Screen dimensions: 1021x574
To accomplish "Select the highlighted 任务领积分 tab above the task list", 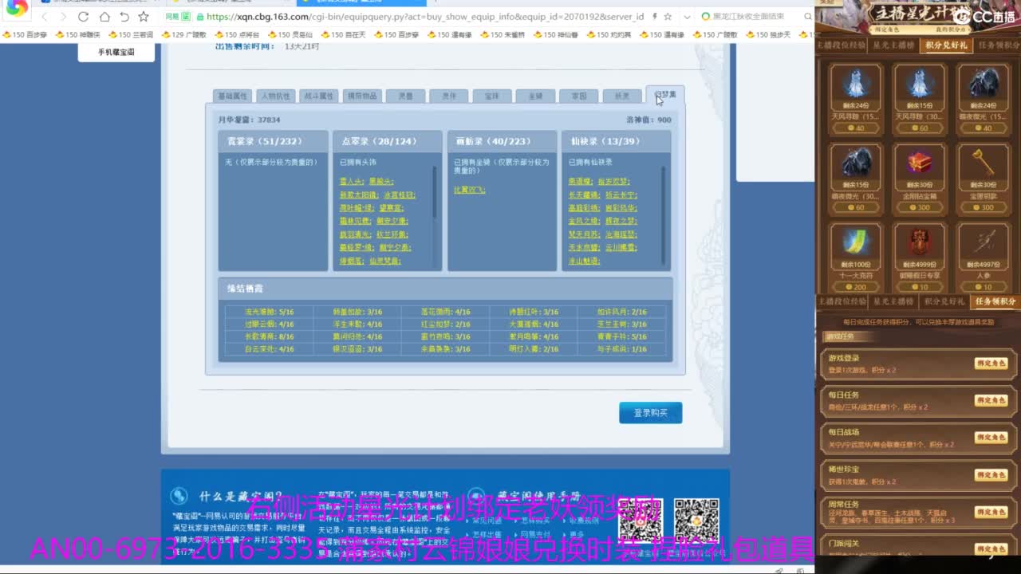I will tap(997, 301).
